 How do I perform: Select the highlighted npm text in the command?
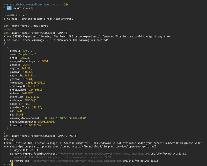(8, 8)
